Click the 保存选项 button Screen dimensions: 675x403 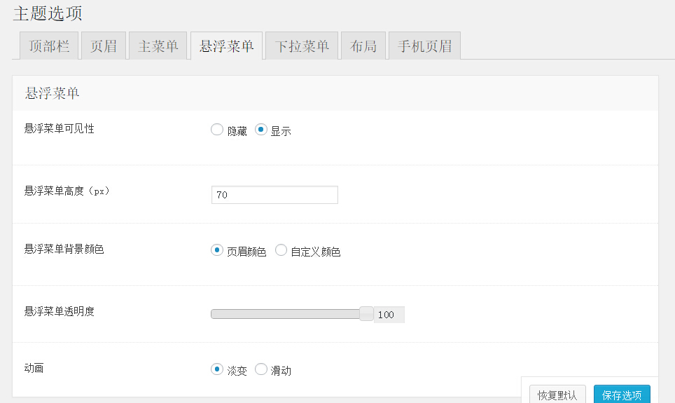(x=622, y=395)
